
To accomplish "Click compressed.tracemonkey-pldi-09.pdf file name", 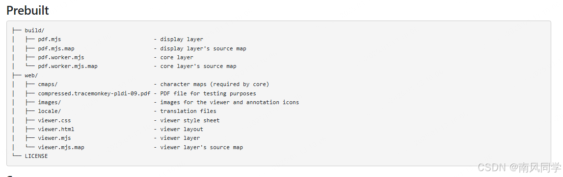I will click(94, 93).
